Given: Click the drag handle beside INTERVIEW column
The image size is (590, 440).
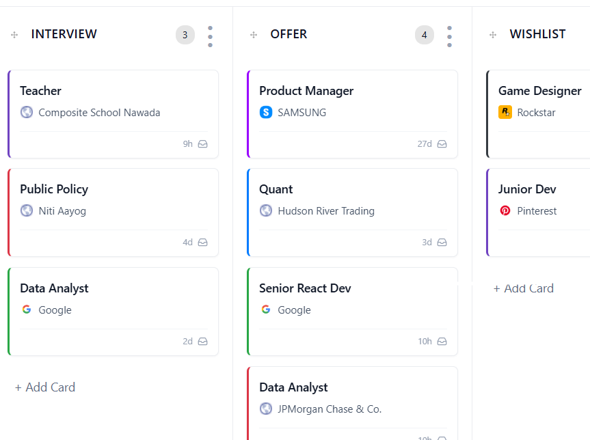Looking at the screenshot, I should [14, 35].
